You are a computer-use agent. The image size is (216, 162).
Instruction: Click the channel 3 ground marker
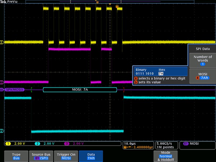(2, 82)
